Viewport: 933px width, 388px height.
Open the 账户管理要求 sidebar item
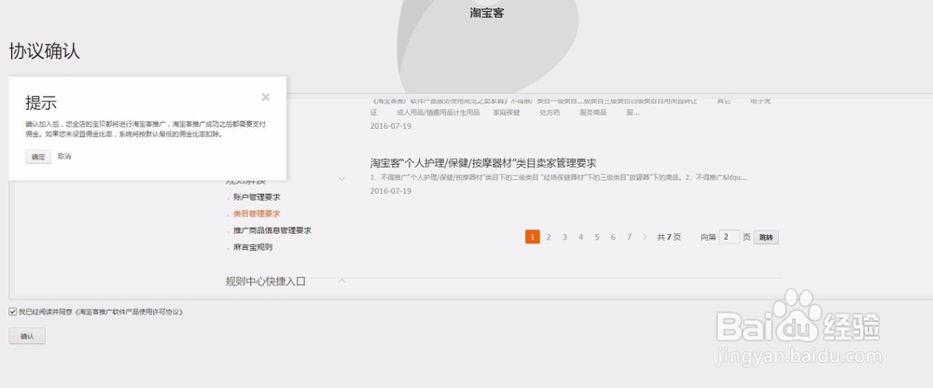click(x=257, y=197)
